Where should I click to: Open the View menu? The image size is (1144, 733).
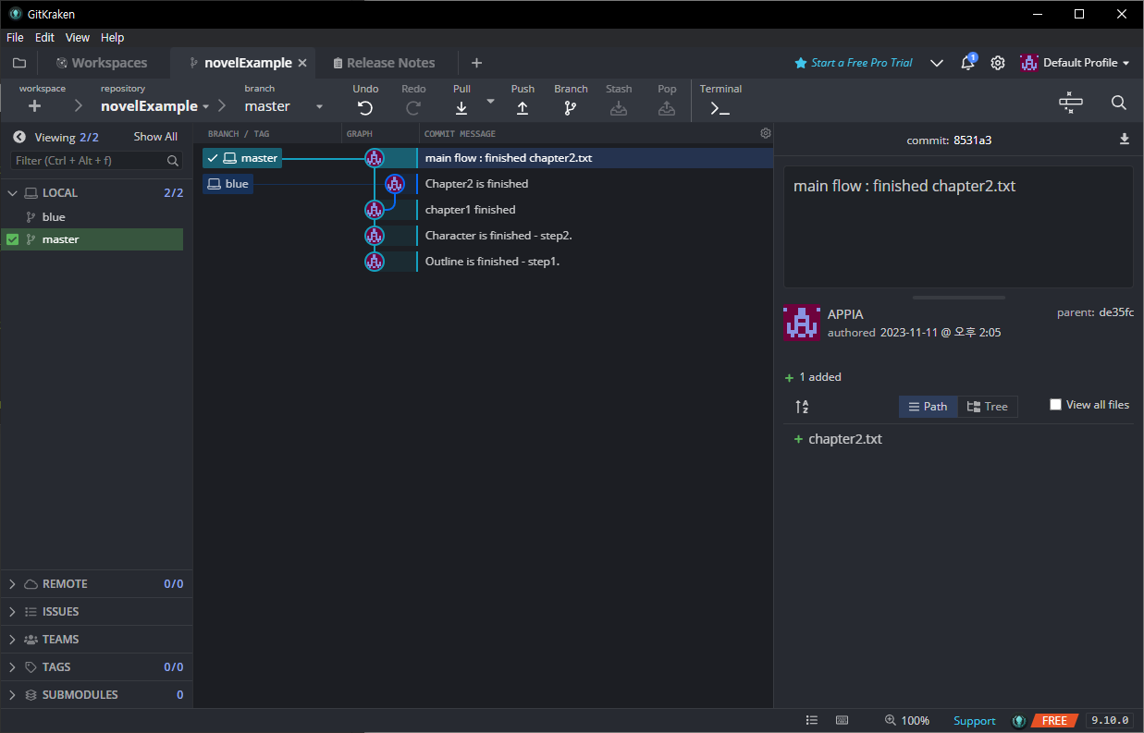coord(78,38)
